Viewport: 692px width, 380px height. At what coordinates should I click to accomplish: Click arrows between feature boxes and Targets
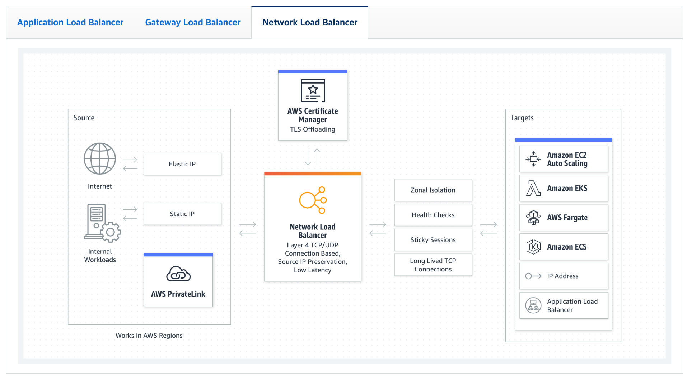click(488, 229)
